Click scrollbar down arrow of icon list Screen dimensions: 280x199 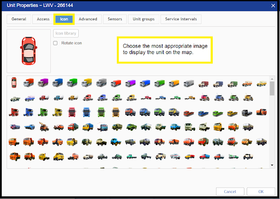pos(272,165)
